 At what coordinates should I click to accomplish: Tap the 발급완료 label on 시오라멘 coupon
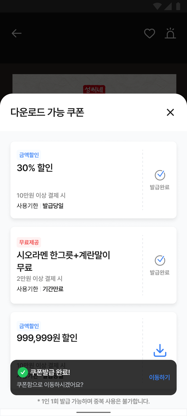tap(160, 272)
